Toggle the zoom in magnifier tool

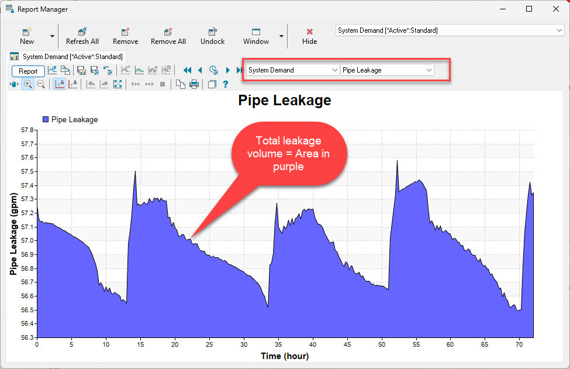(27, 84)
